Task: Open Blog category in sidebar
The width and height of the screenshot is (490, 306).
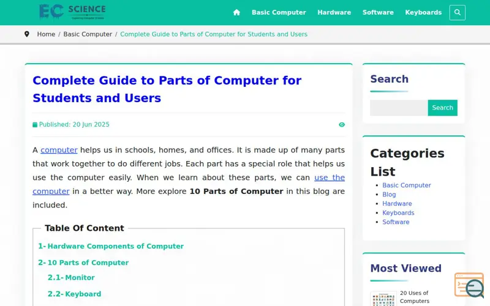Action: (389, 195)
